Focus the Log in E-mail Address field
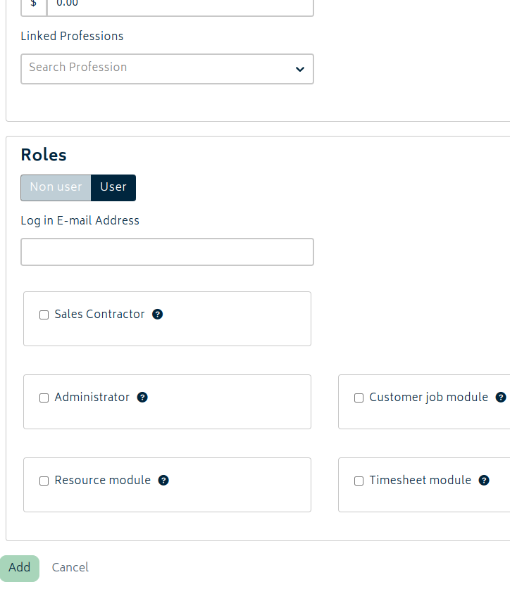 167,252
